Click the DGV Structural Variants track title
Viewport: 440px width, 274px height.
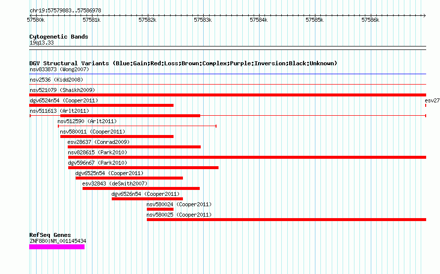183,63
